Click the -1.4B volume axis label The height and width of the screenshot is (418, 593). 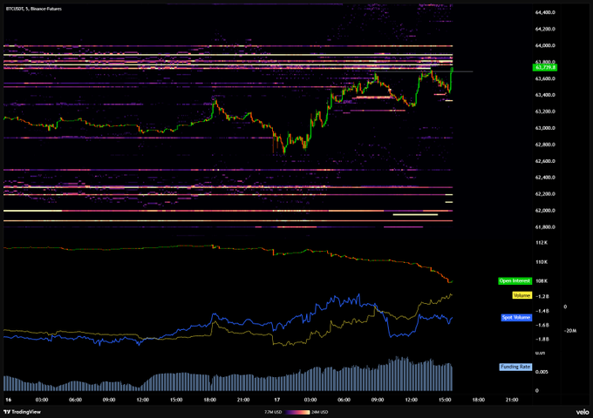point(542,311)
